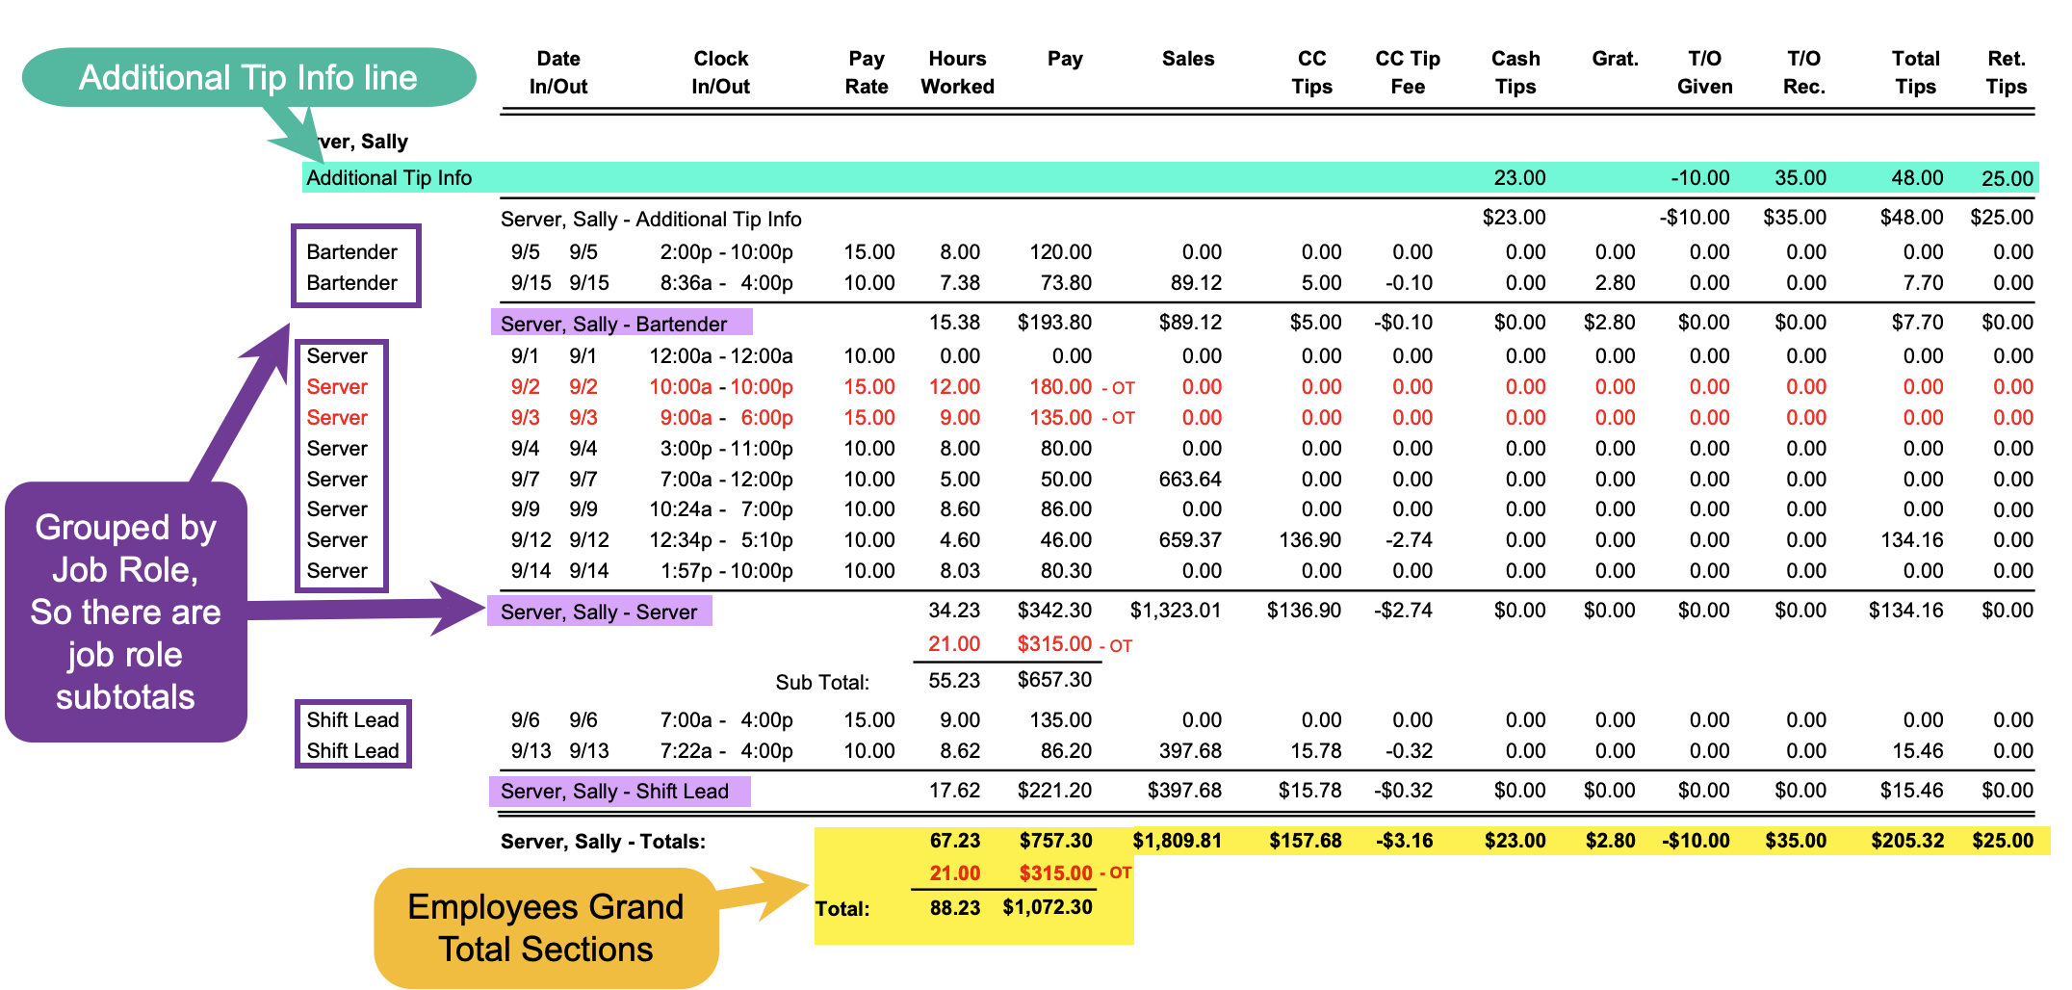Select the purple Grouped by Job Role callout
Viewport: 2072px width, 990px height.
pos(125,612)
